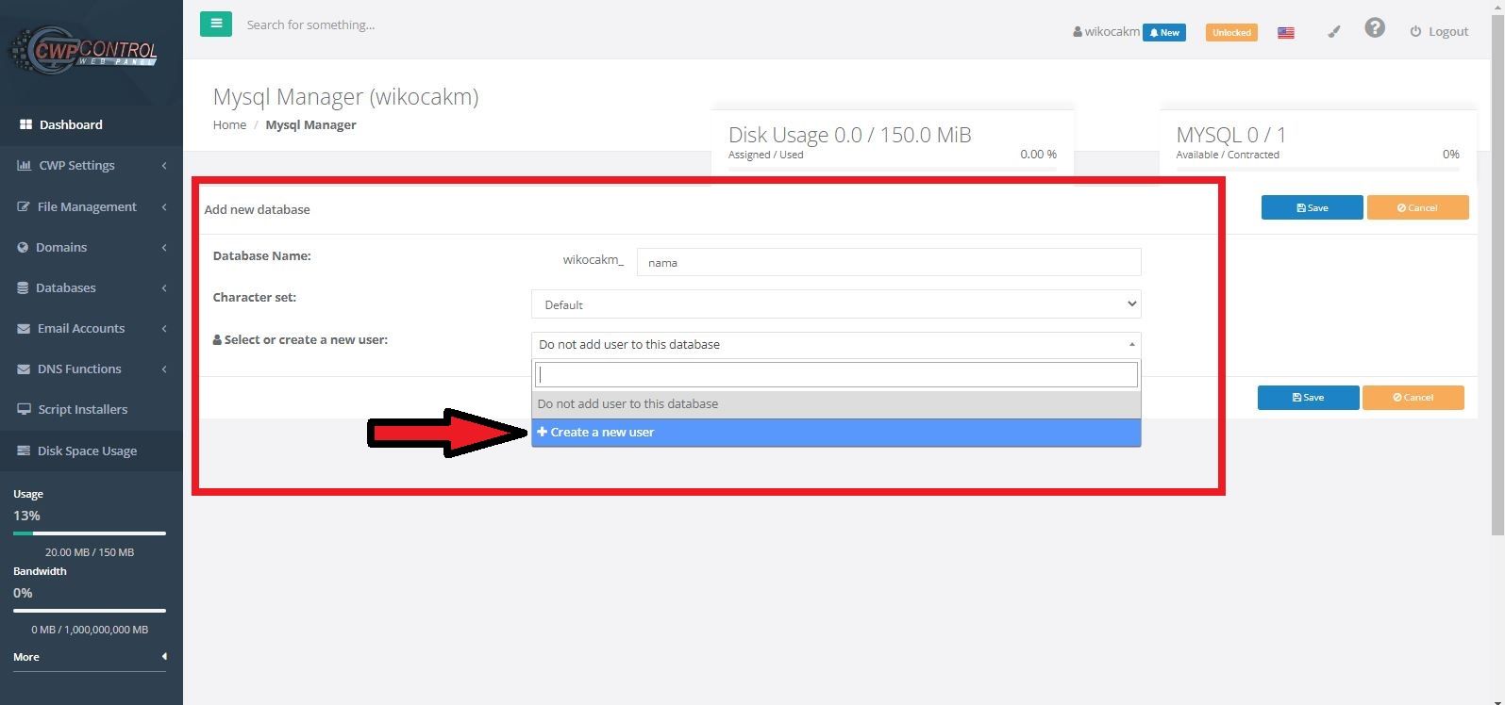Focus the Search for something field
The height and width of the screenshot is (705, 1505).
click(310, 25)
